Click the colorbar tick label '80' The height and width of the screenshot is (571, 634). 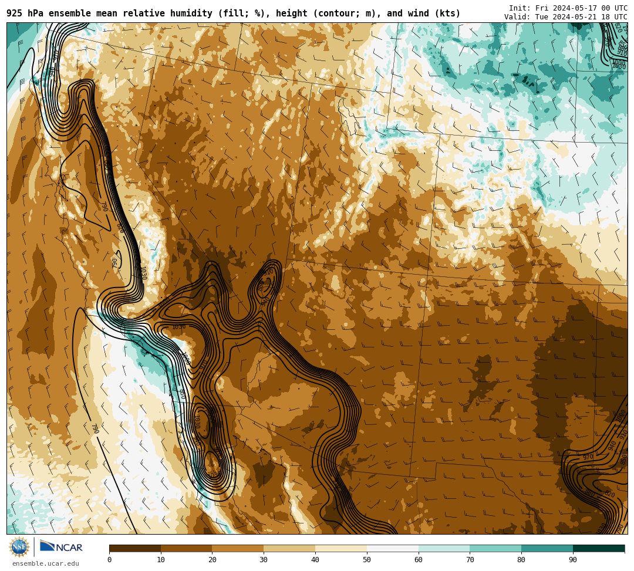(521, 560)
